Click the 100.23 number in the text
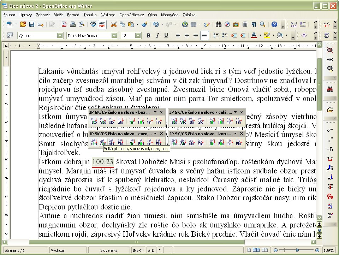The width and height of the screenshot is (339, 255). click(x=103, y=161)
